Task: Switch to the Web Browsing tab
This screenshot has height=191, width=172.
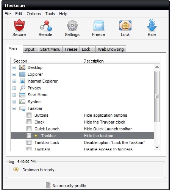Action: [111, 49]
